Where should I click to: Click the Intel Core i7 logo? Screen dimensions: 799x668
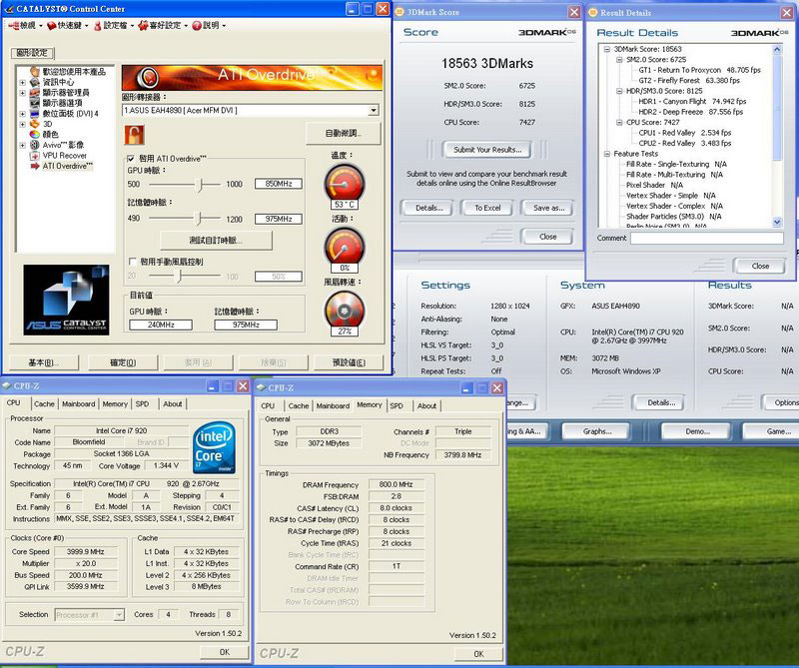pos(216,445)
